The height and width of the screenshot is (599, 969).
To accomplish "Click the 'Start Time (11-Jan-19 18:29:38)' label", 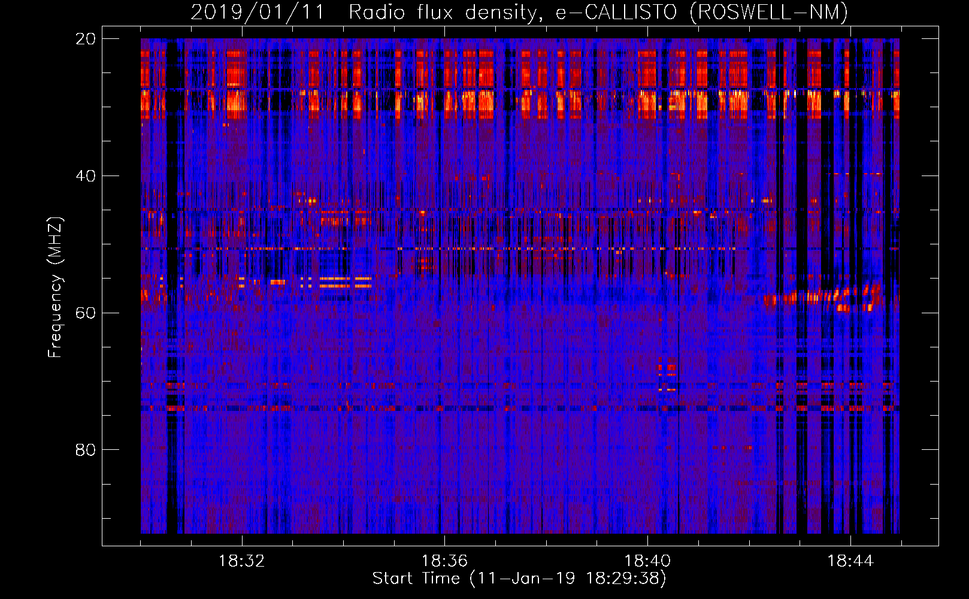I will pos(519,579).
